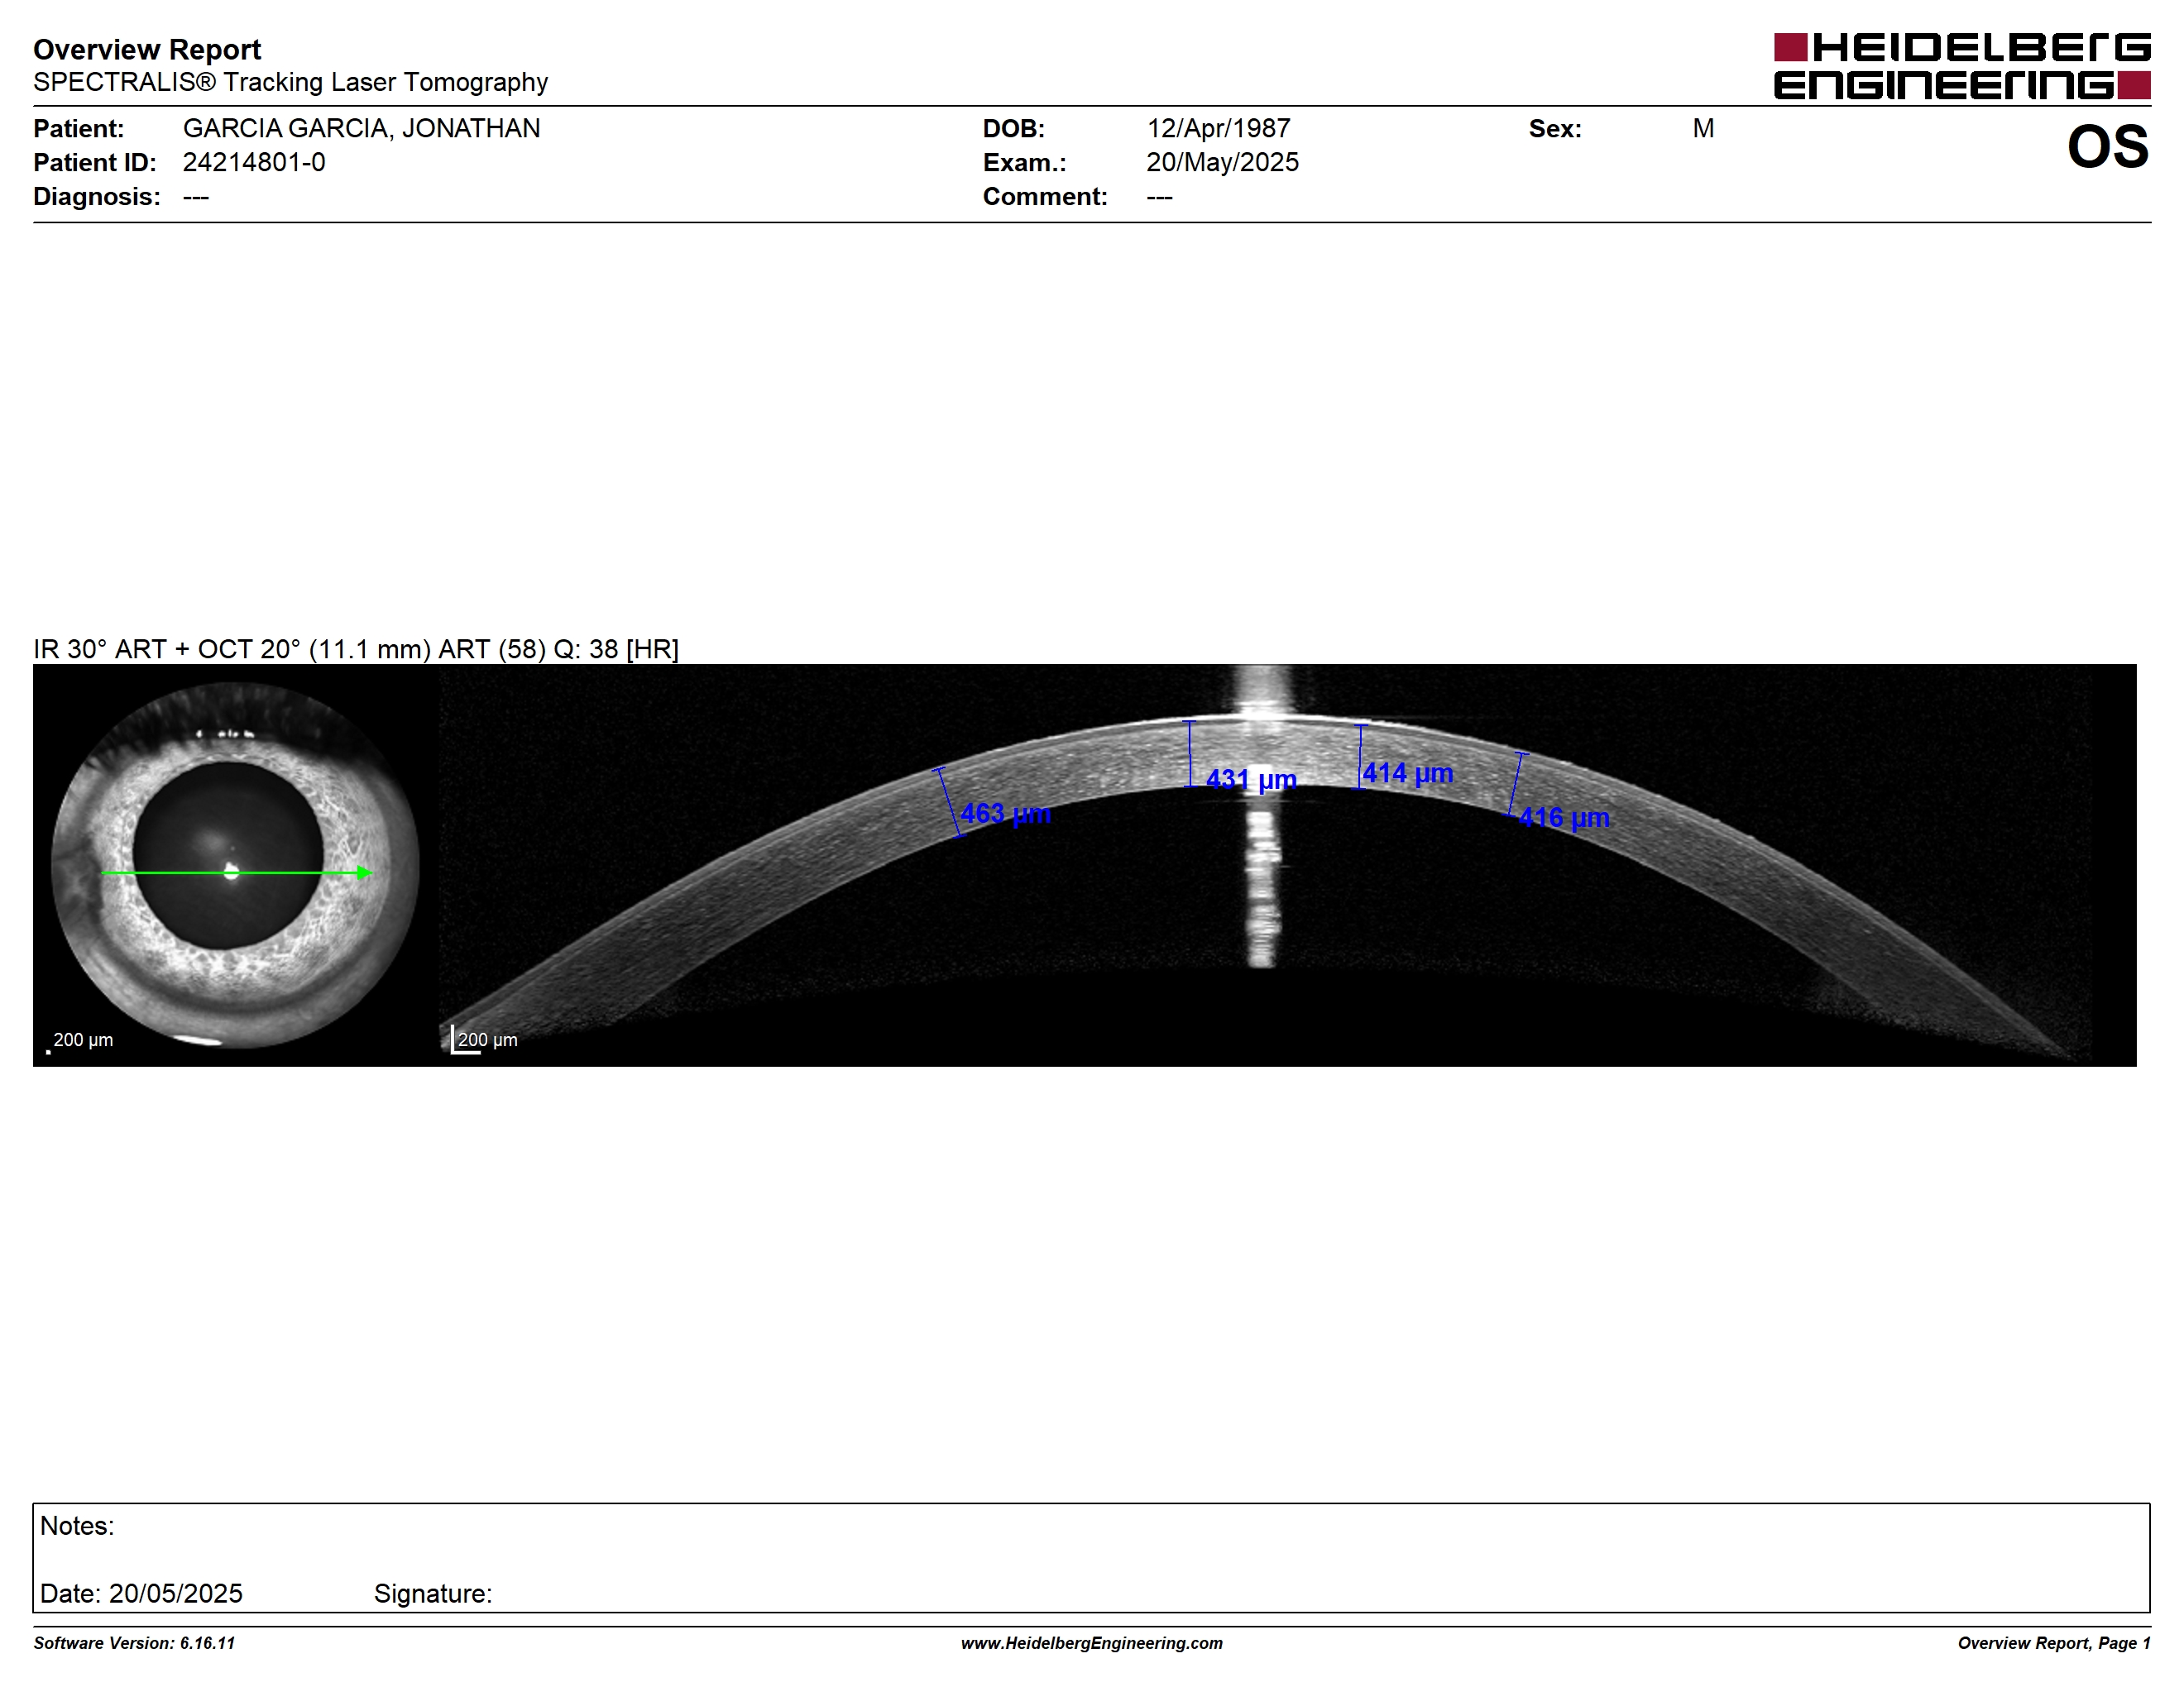The height and width of the screenshot is (1687, 2184).
Task: Click the exam date 20/May/2025
Action: pos(1222,162)
